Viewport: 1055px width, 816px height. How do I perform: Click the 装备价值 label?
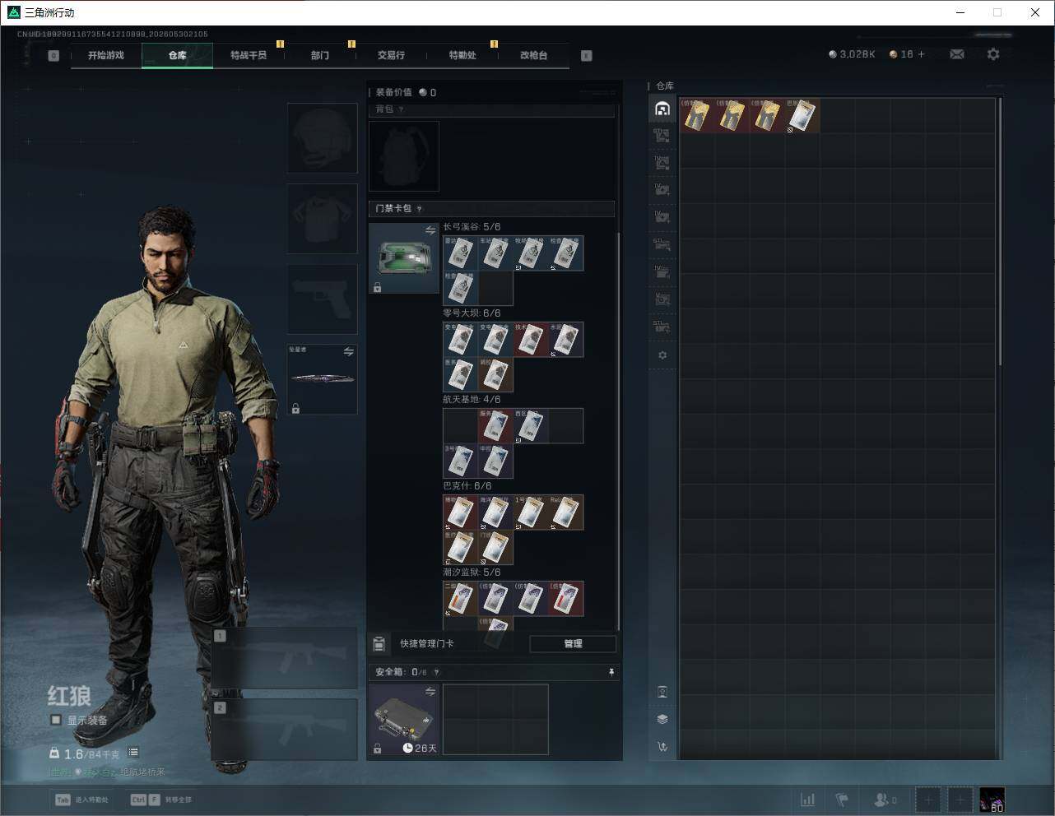tap(393, 92)
